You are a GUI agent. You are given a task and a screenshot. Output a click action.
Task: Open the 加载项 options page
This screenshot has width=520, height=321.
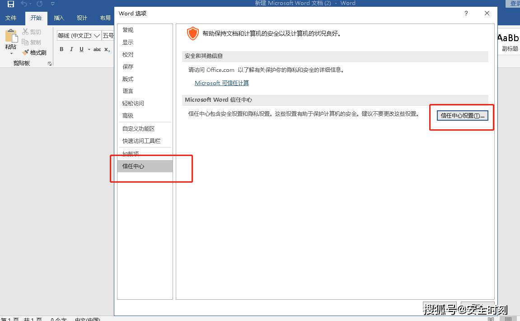145,154
